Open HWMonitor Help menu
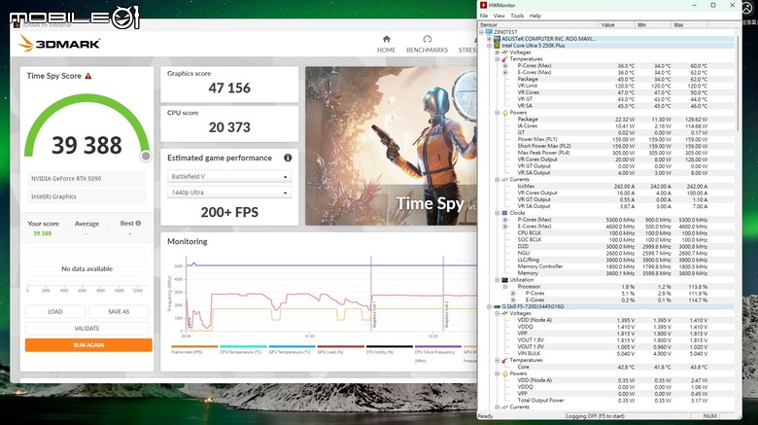This screenshot has width=758, height=425. 534,16
